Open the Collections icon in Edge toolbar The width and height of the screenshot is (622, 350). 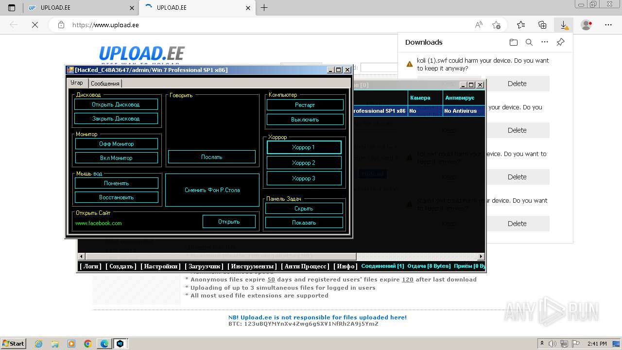(x=542, y=25)
